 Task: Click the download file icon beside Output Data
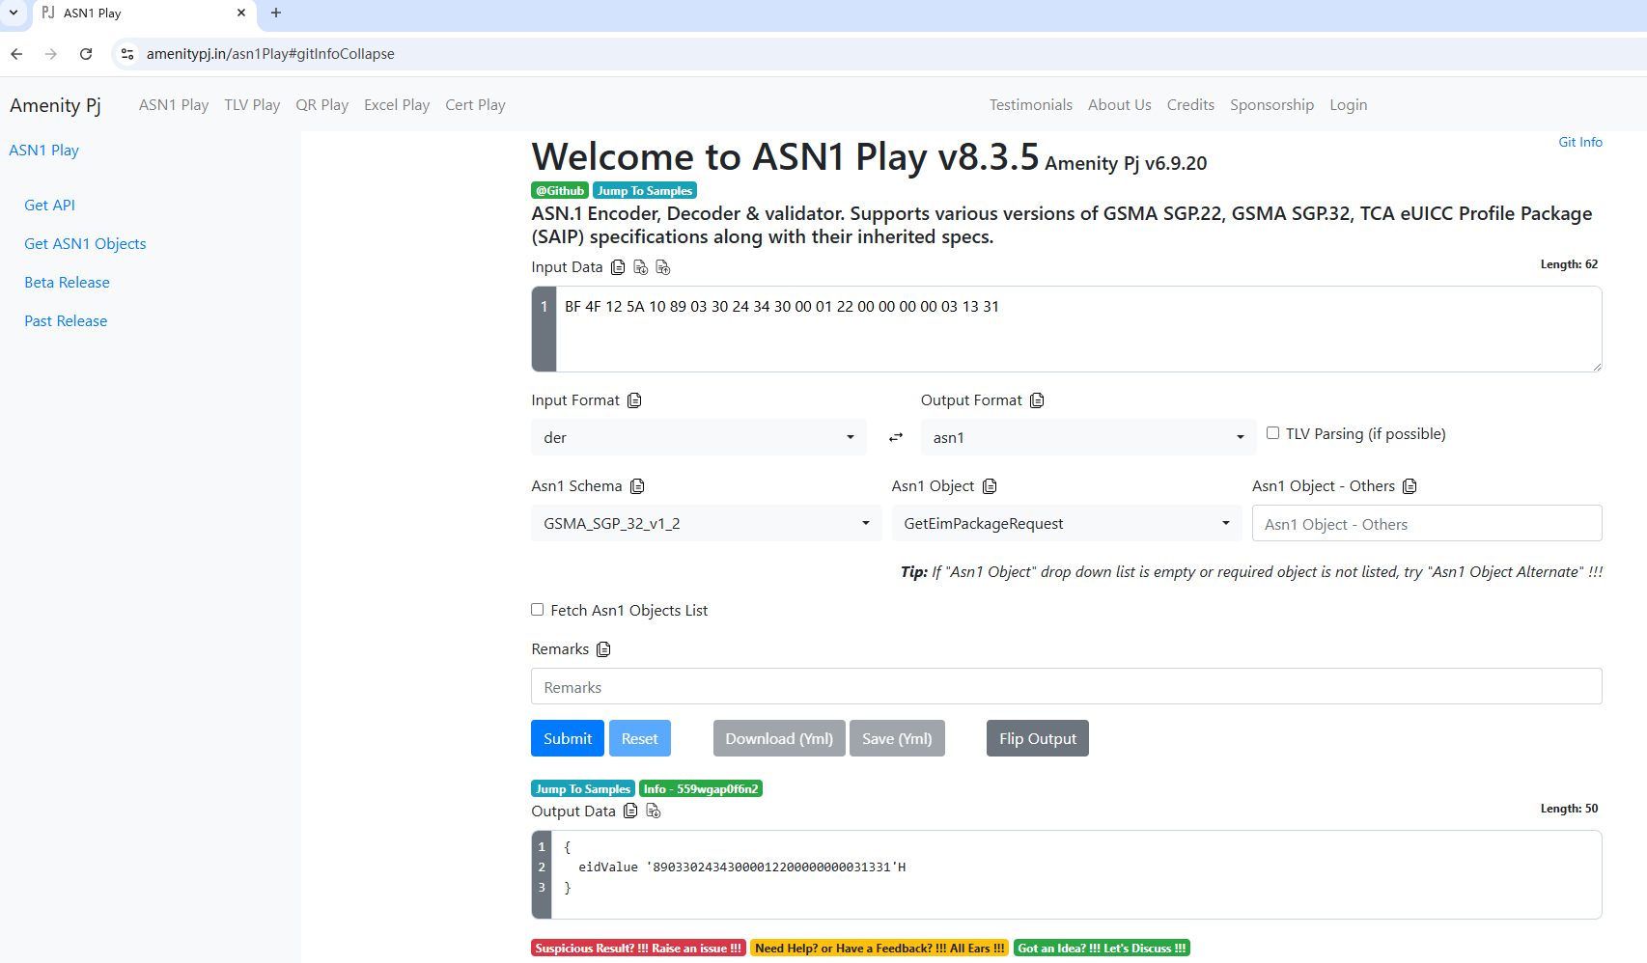[653, 811]
